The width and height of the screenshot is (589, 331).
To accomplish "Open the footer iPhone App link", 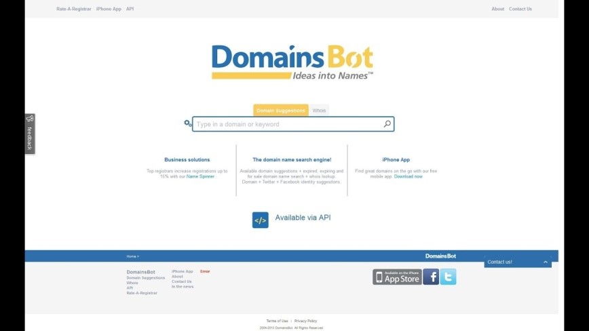I will [x=182, y=271].
